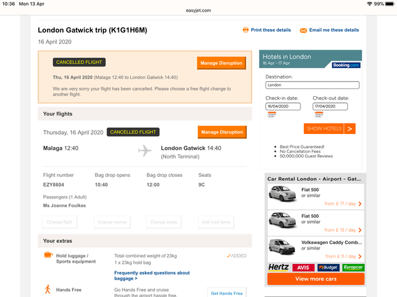Select the Fiat 500 car thumbnail at £13 per day

(283, 220)
